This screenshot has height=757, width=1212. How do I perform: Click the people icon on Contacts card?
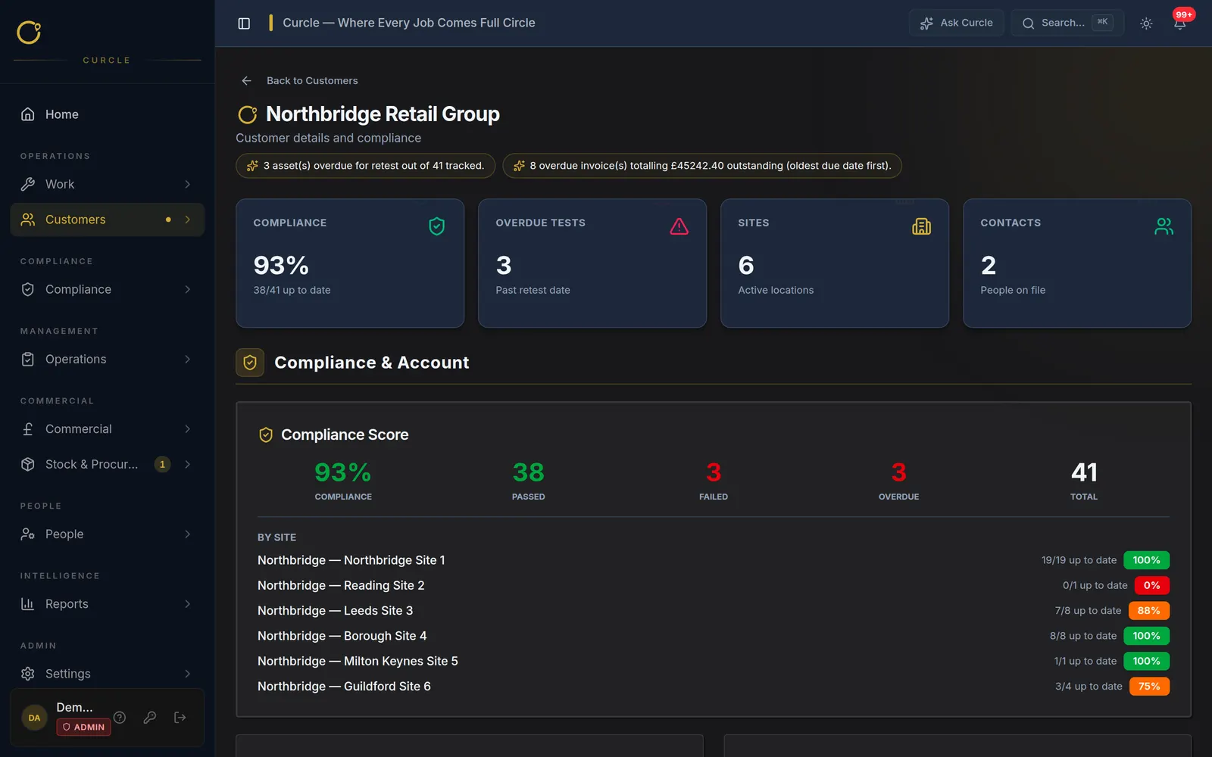tap(1164, 226)
